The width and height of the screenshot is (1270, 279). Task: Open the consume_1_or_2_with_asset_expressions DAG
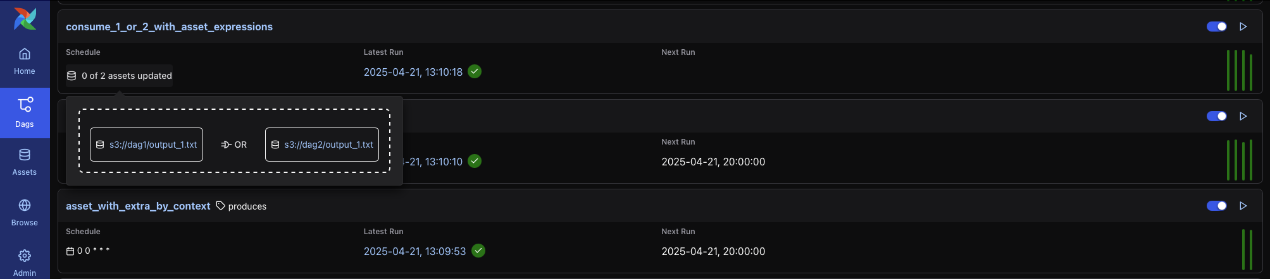tap(169, 27)
